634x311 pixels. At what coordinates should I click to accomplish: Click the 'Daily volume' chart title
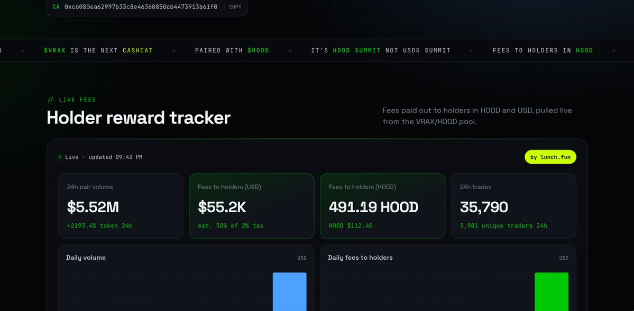[86, 258]
